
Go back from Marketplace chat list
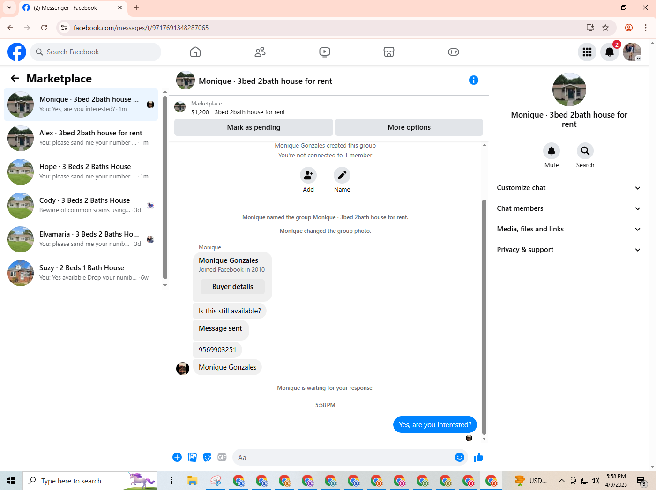[15, 79]
